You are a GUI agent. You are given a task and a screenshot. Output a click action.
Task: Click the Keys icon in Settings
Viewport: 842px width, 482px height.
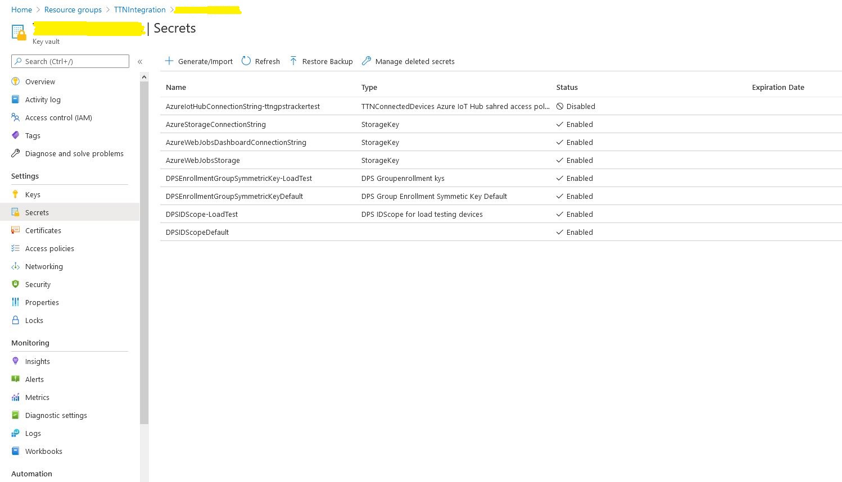[x=16, y=194]
